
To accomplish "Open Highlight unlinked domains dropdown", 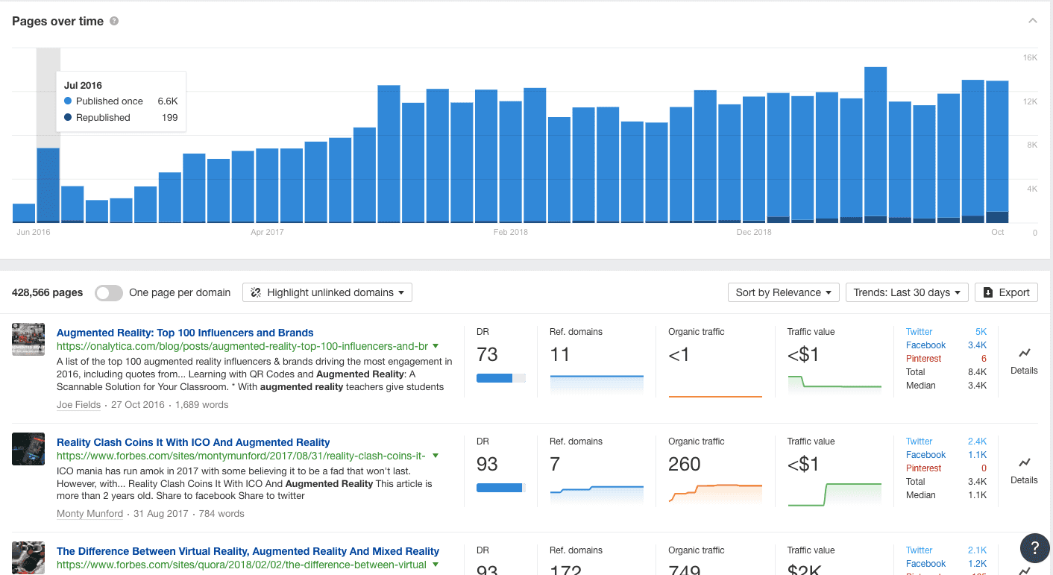I will 327,292.
